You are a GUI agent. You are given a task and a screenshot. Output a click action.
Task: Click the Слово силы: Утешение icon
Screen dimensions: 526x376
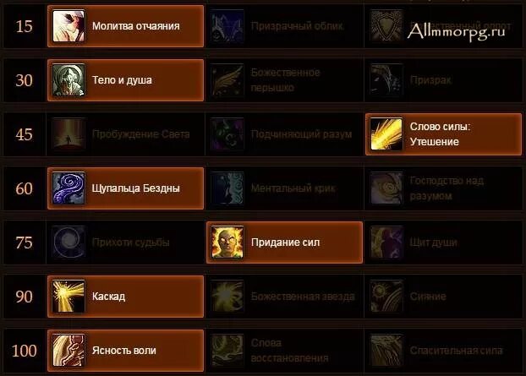point(386,134)
